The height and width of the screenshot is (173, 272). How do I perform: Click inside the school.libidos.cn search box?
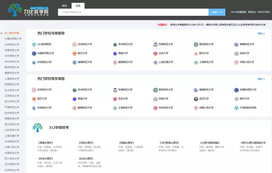tap(133, 12)
